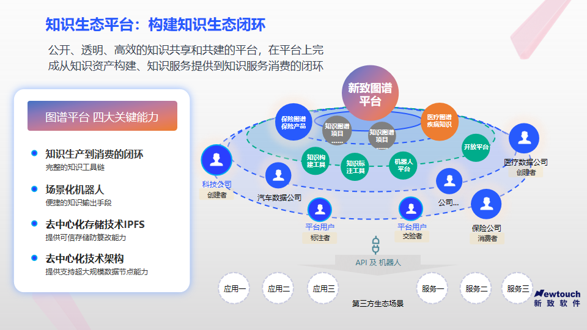Screen dimensions: 587x330
Task: Click the 公司... user avatar icon
Action: click(449, 181)
